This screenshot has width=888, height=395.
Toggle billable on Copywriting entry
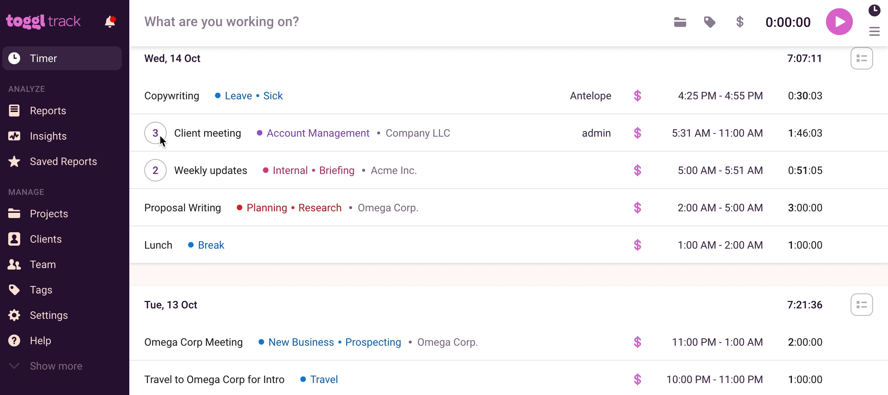pos(638,96)
